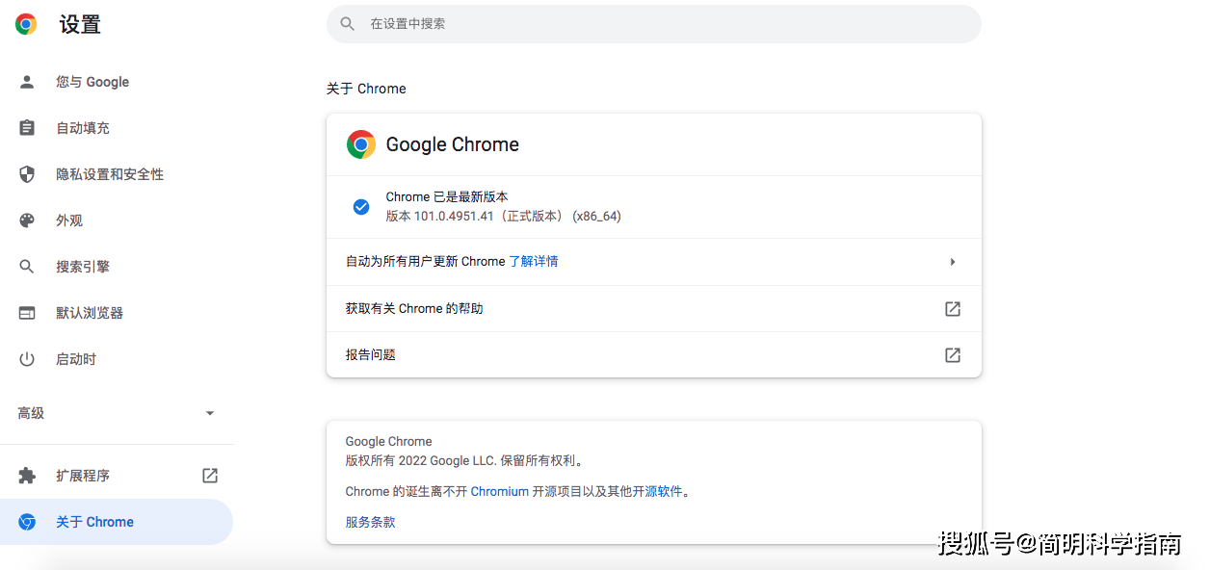Click the 设置 title text
This screenshot has height=570, width=1210.
[x=80, y=24]
